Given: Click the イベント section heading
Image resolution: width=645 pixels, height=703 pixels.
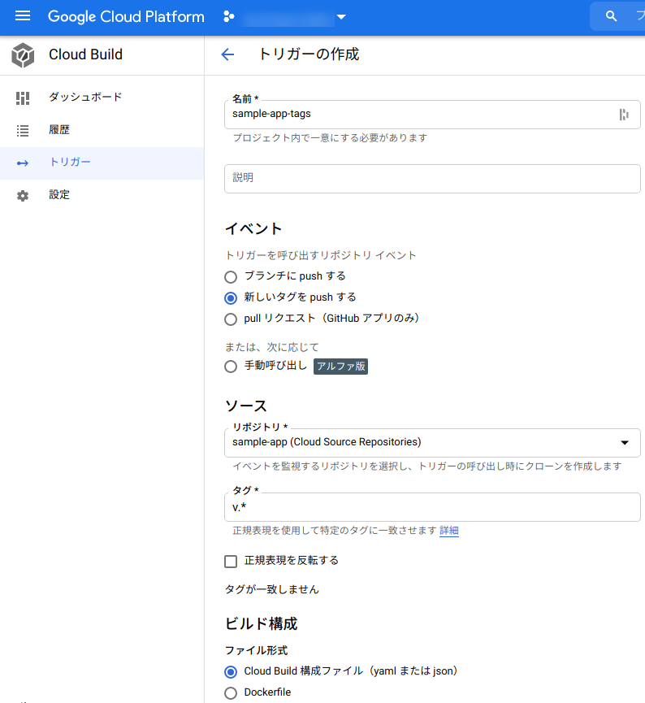Looking at the screenshot, I should pos(253,228).
